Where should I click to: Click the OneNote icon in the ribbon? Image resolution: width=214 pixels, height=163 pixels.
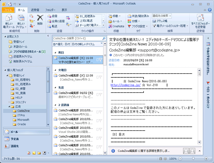[116, 26]
